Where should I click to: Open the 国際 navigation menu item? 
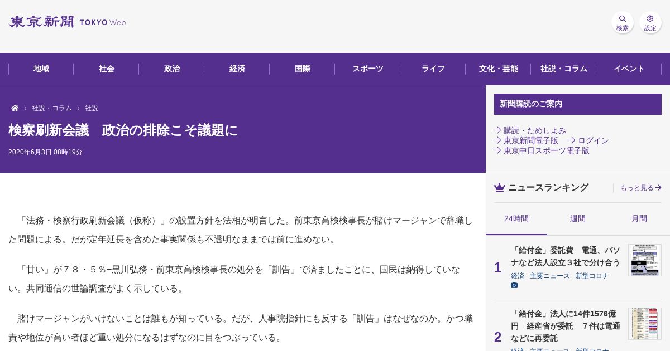coord(303,69)
